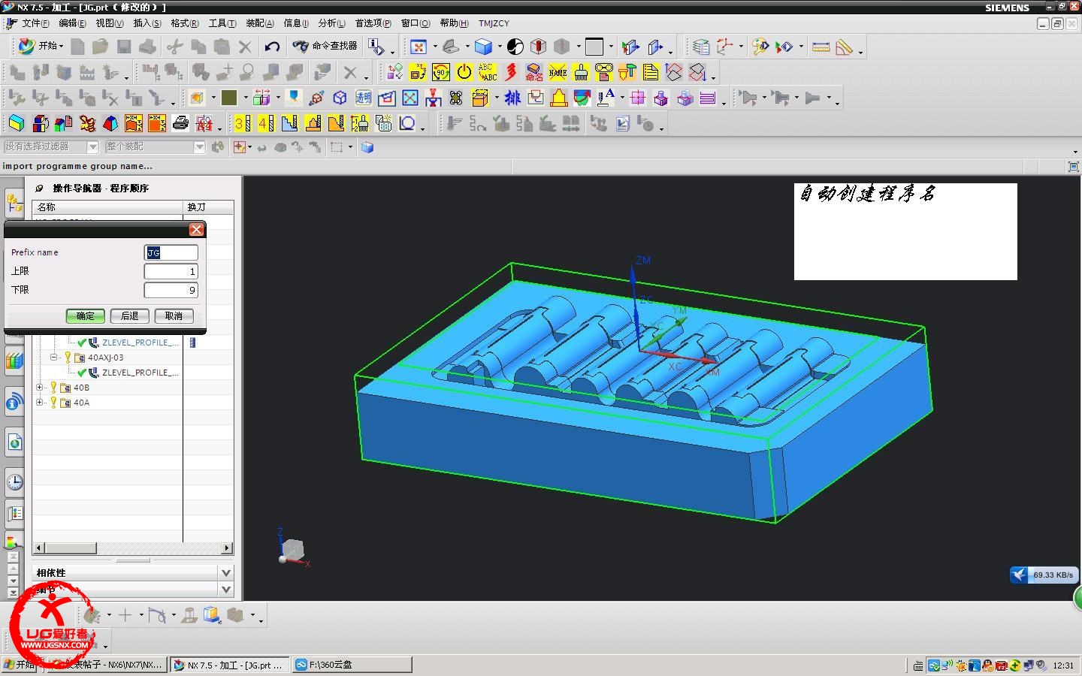Open the 文件(F) menu

[x=35, y=23]
